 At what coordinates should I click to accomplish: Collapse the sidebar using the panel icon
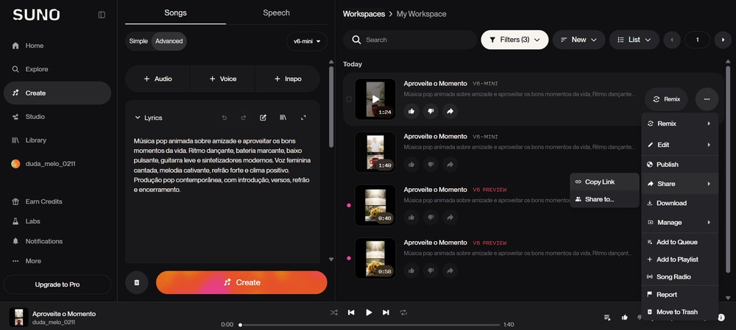click(102, 15)
